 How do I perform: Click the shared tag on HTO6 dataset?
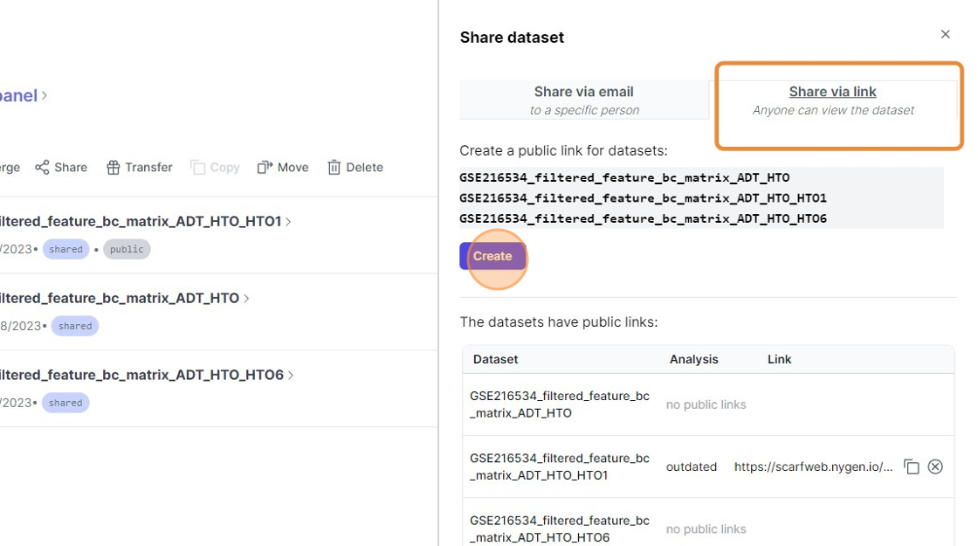click(x=65, y=403)
